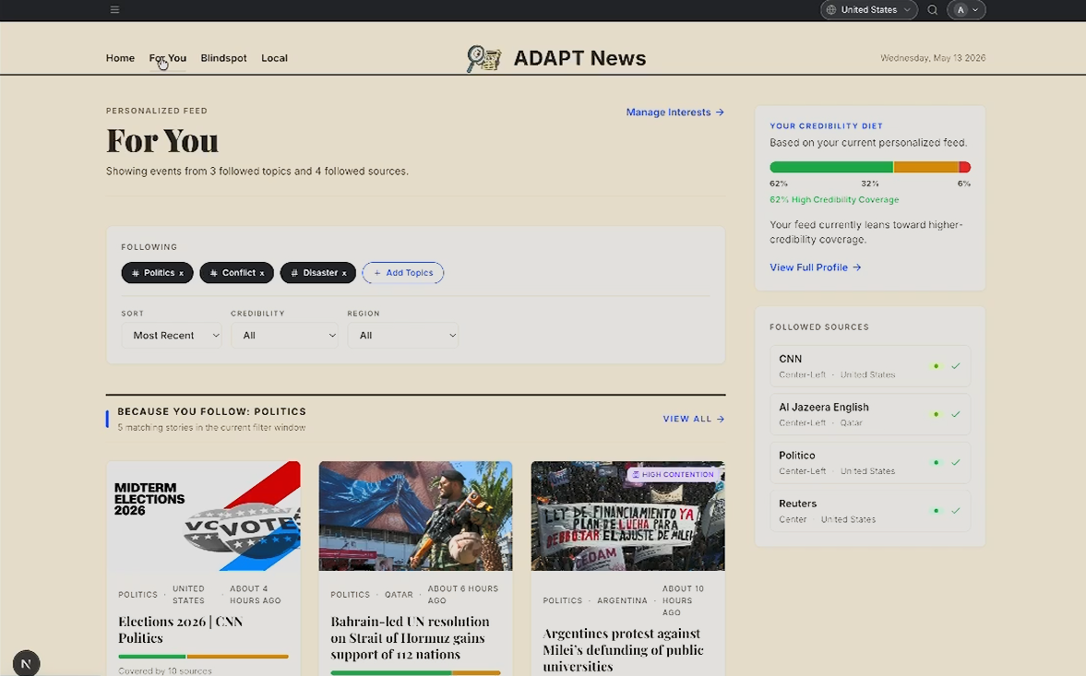This screenshot has height=676, width=1086.
Task: Click the CNN source row
Action: (x=870, y=366)
